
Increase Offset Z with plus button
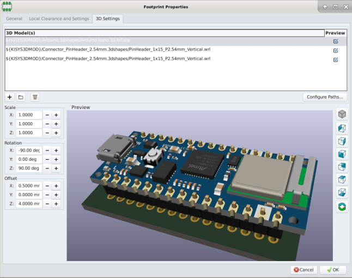pos(56,204)
